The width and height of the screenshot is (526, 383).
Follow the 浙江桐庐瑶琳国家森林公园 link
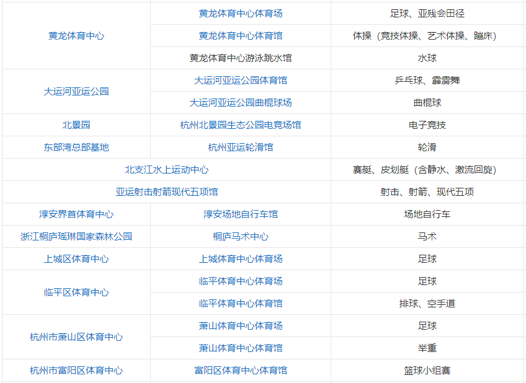point(76,237)
